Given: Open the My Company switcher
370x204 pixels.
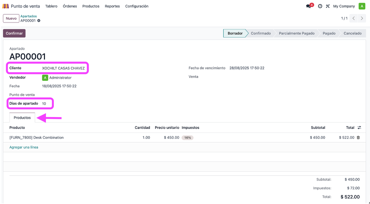Looking at the screenshot, I should (344, 6).
